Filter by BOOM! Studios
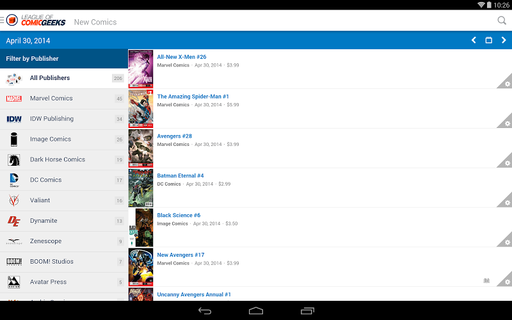 click(x=64, y=262)
